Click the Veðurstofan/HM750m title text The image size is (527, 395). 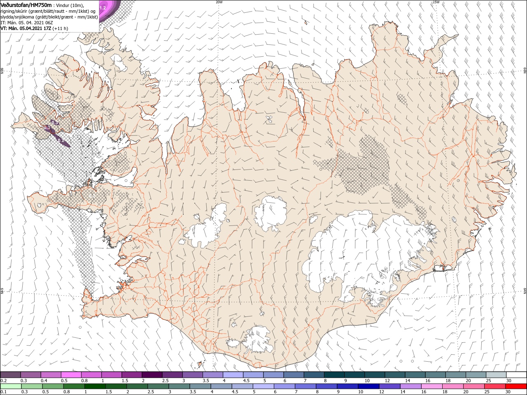coord(26,5)
